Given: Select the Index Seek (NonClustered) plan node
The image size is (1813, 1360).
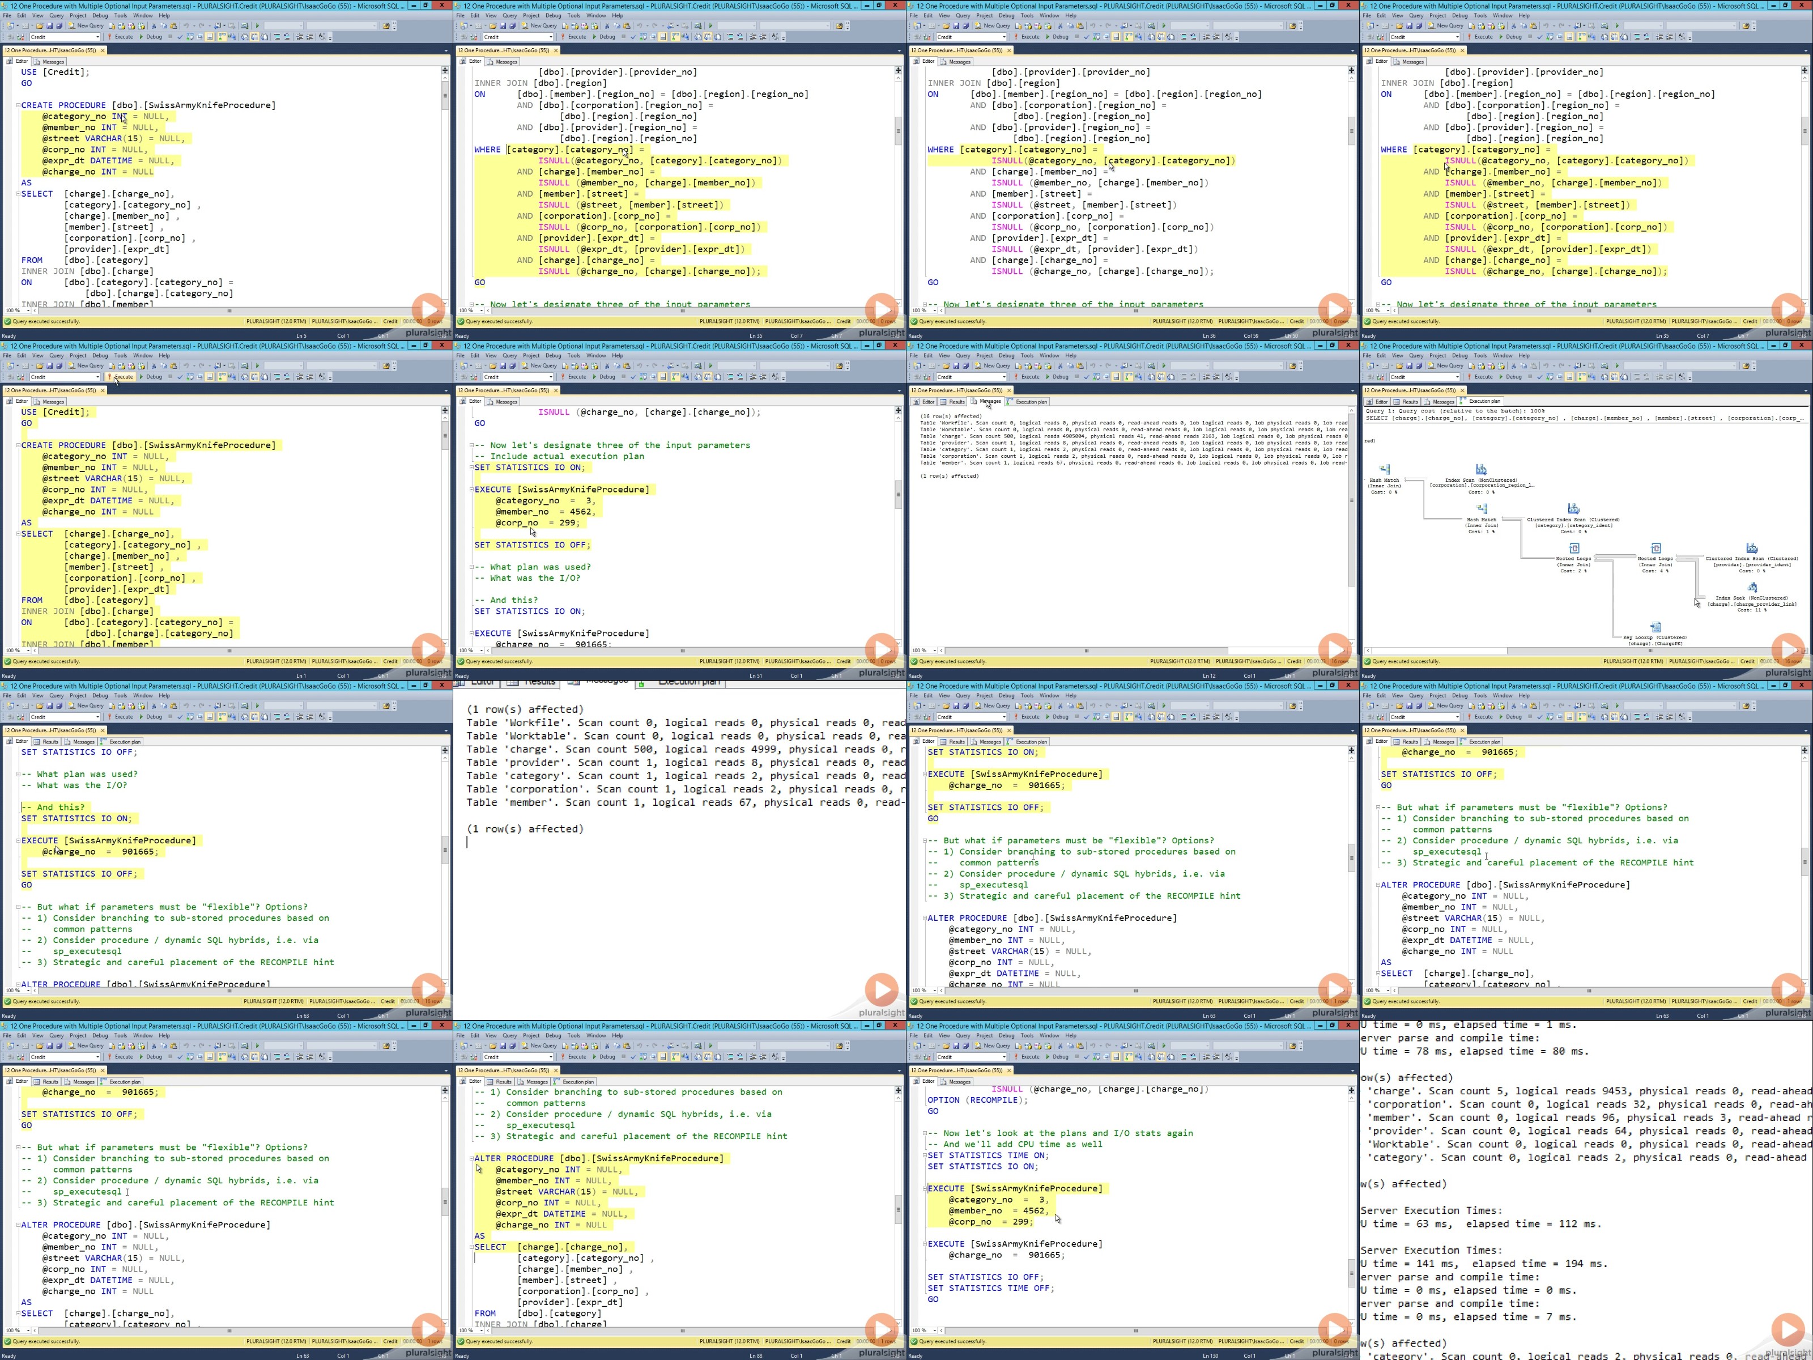Looking at the screenshot, I should click(1752, 598).
